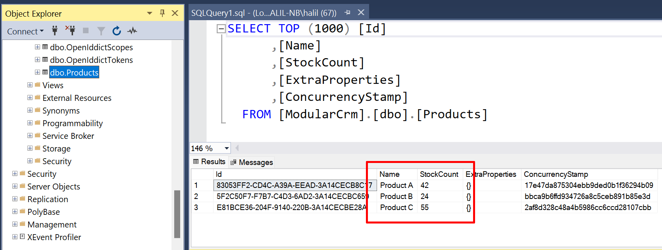Click the table icon of dbo.OpenIddictTokens
The height and width of the screenshot is (250, 662).
[45, 60]
